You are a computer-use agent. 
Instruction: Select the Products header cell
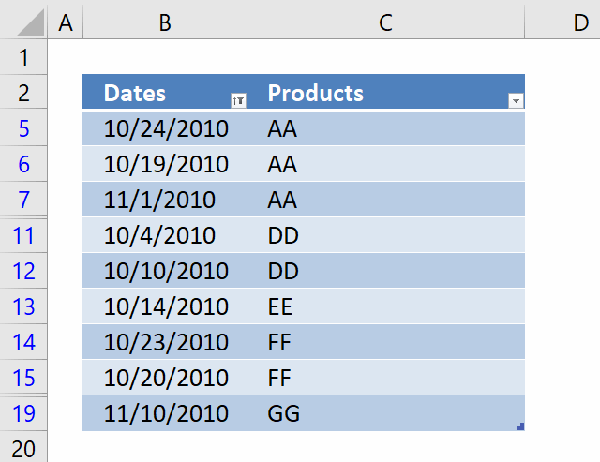(386, 92)
